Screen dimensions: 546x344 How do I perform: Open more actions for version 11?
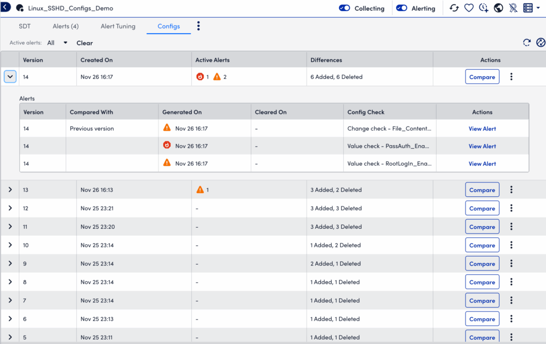point(511,226)
